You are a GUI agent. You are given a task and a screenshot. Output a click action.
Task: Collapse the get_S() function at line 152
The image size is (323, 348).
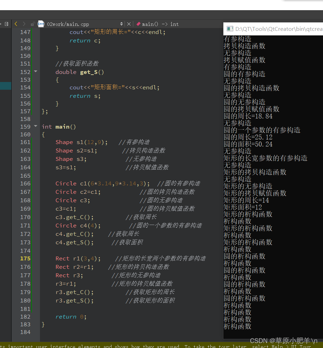pyautogui.click(x=35, y=71)
